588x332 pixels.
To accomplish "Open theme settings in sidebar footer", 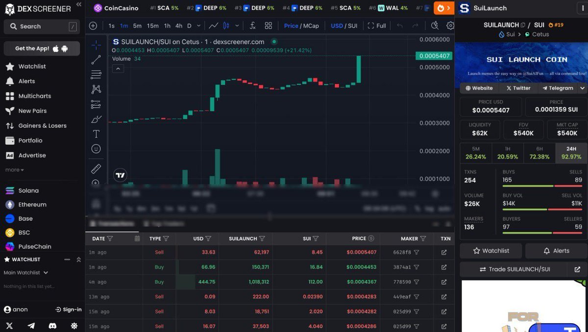I will (74, 325).
